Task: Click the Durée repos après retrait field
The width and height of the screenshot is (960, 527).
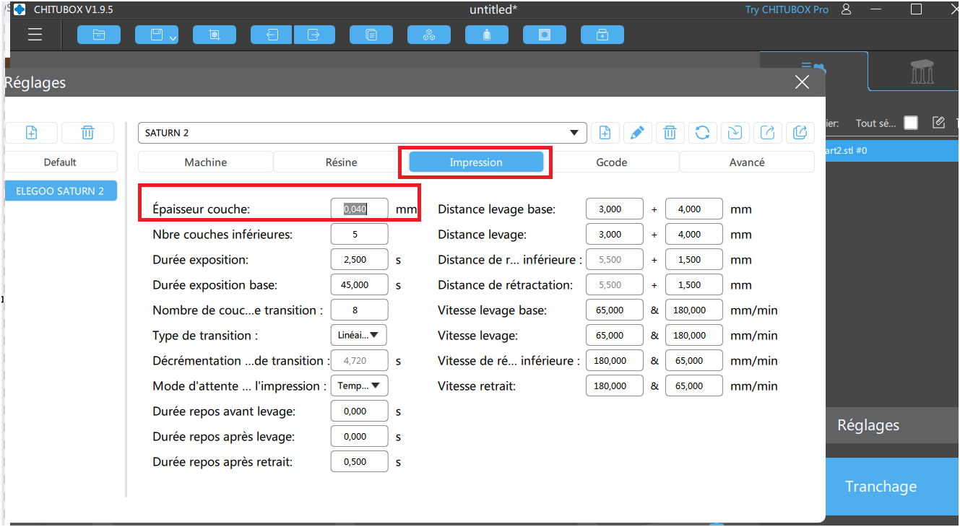Action: click(x=359, y=462)
